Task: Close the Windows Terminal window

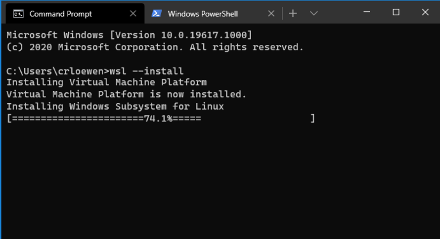Action: [x=425, y=12]
